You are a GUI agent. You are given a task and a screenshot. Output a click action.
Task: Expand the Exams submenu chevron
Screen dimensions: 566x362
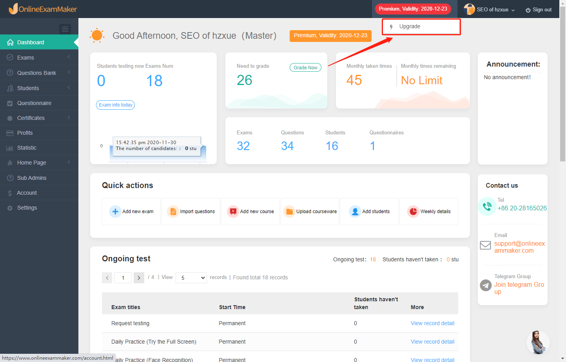[69, 57]
